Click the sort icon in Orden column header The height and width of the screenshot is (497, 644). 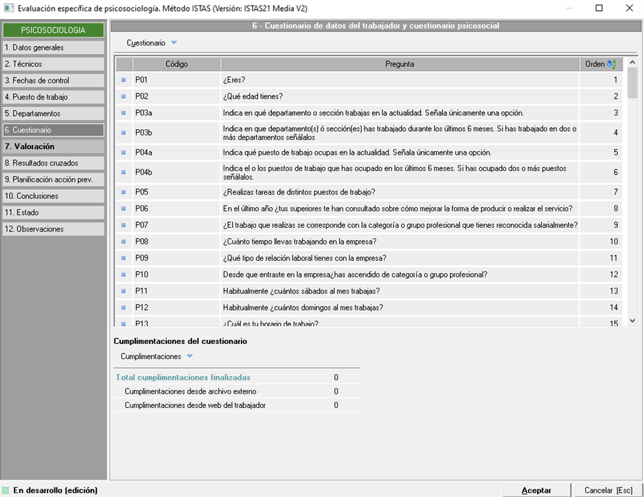click(x=611, y=64)
